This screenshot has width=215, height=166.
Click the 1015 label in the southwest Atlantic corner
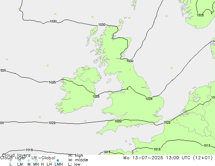[29, 150]
